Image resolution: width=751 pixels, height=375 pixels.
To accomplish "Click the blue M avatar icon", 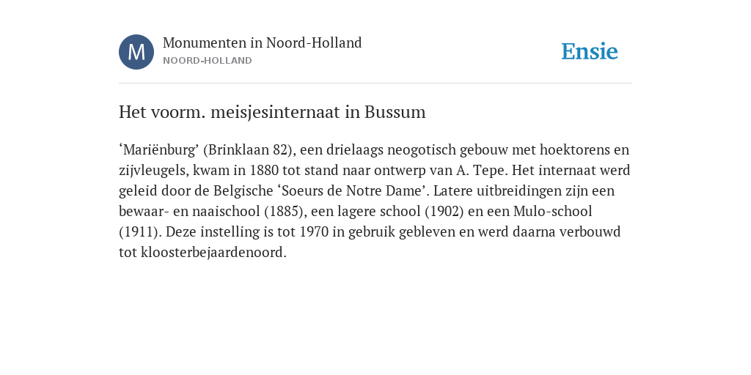I will click(x=136, y=52).
